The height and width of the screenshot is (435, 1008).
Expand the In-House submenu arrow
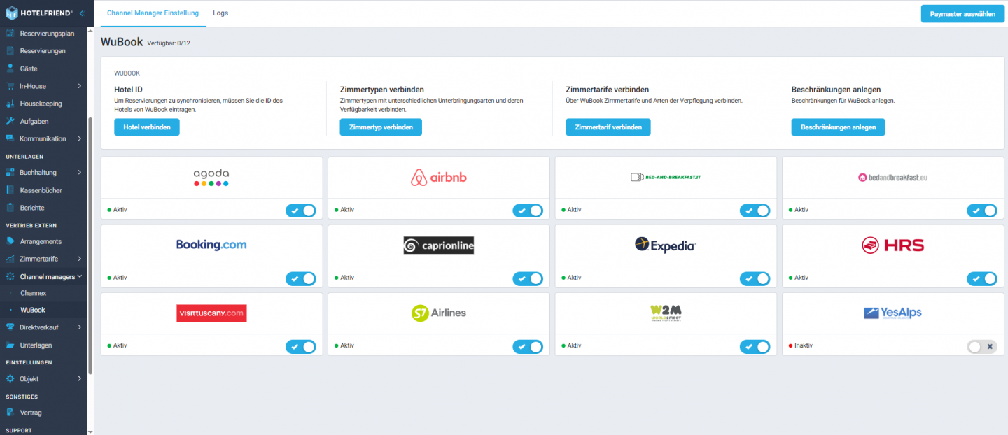tap(79, 86)
